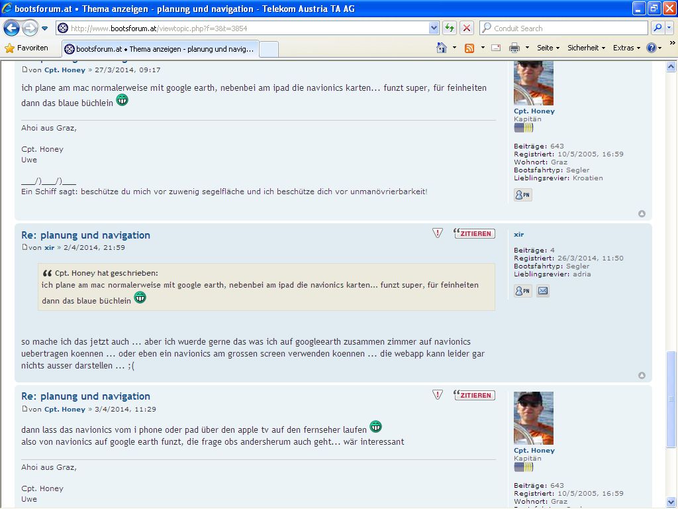This screenshot has width=678, height=509.
Task: Expand the address bar URL dropdown
Action: 434,28
